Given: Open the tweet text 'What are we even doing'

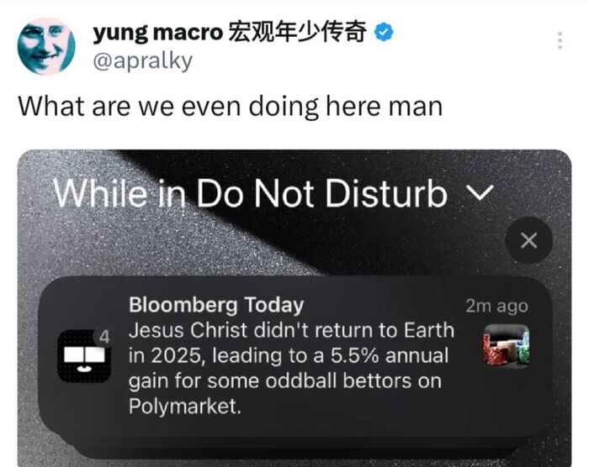Looking at the screenshot, I should tap(231, 107).
